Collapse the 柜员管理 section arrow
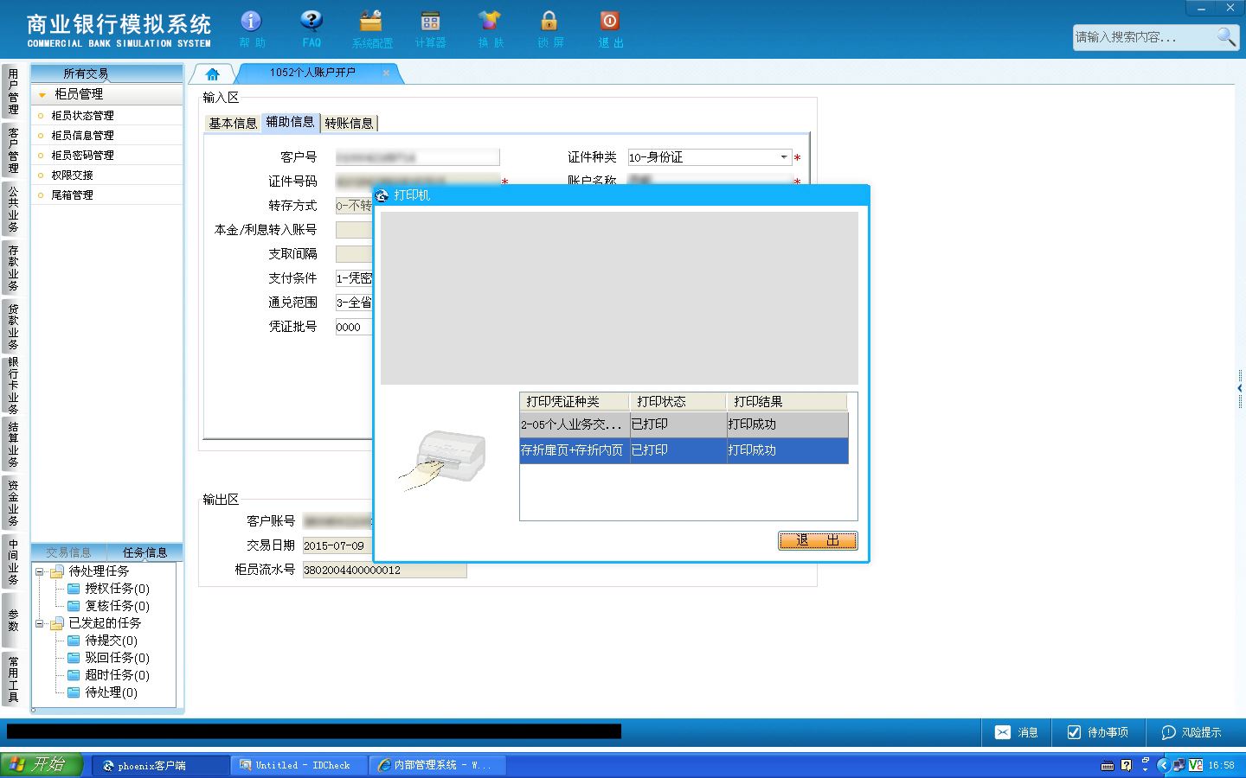 coord(42,94)
